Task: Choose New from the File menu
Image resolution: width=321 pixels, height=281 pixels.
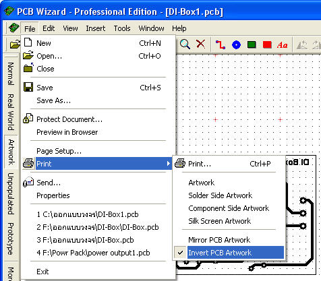Action: 98,43
